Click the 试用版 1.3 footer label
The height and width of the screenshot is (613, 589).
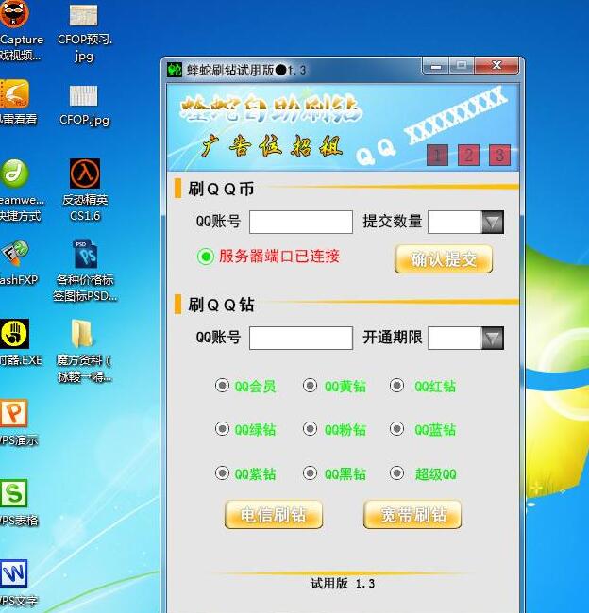343,584
